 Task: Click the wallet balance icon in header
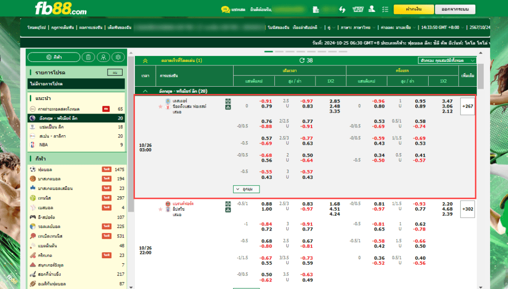316,10
